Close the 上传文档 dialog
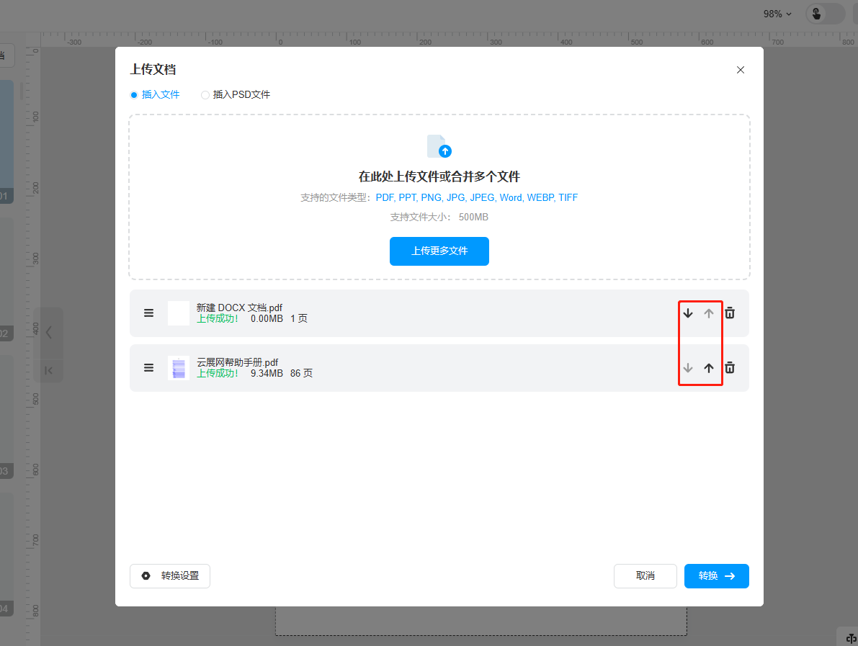Viewport: 858px width, 646px height. point(741,70)
